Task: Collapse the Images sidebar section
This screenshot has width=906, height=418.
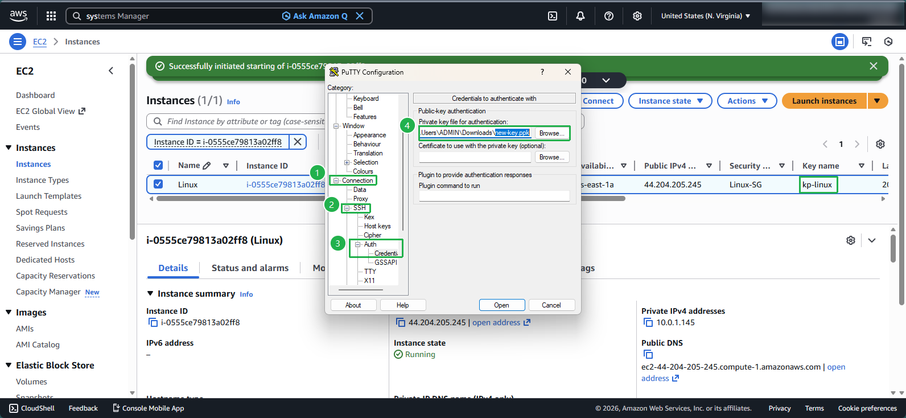Action: point(9,312)
